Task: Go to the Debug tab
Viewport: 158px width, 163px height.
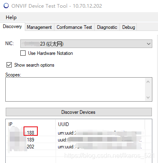Action: tap(128, 27)
